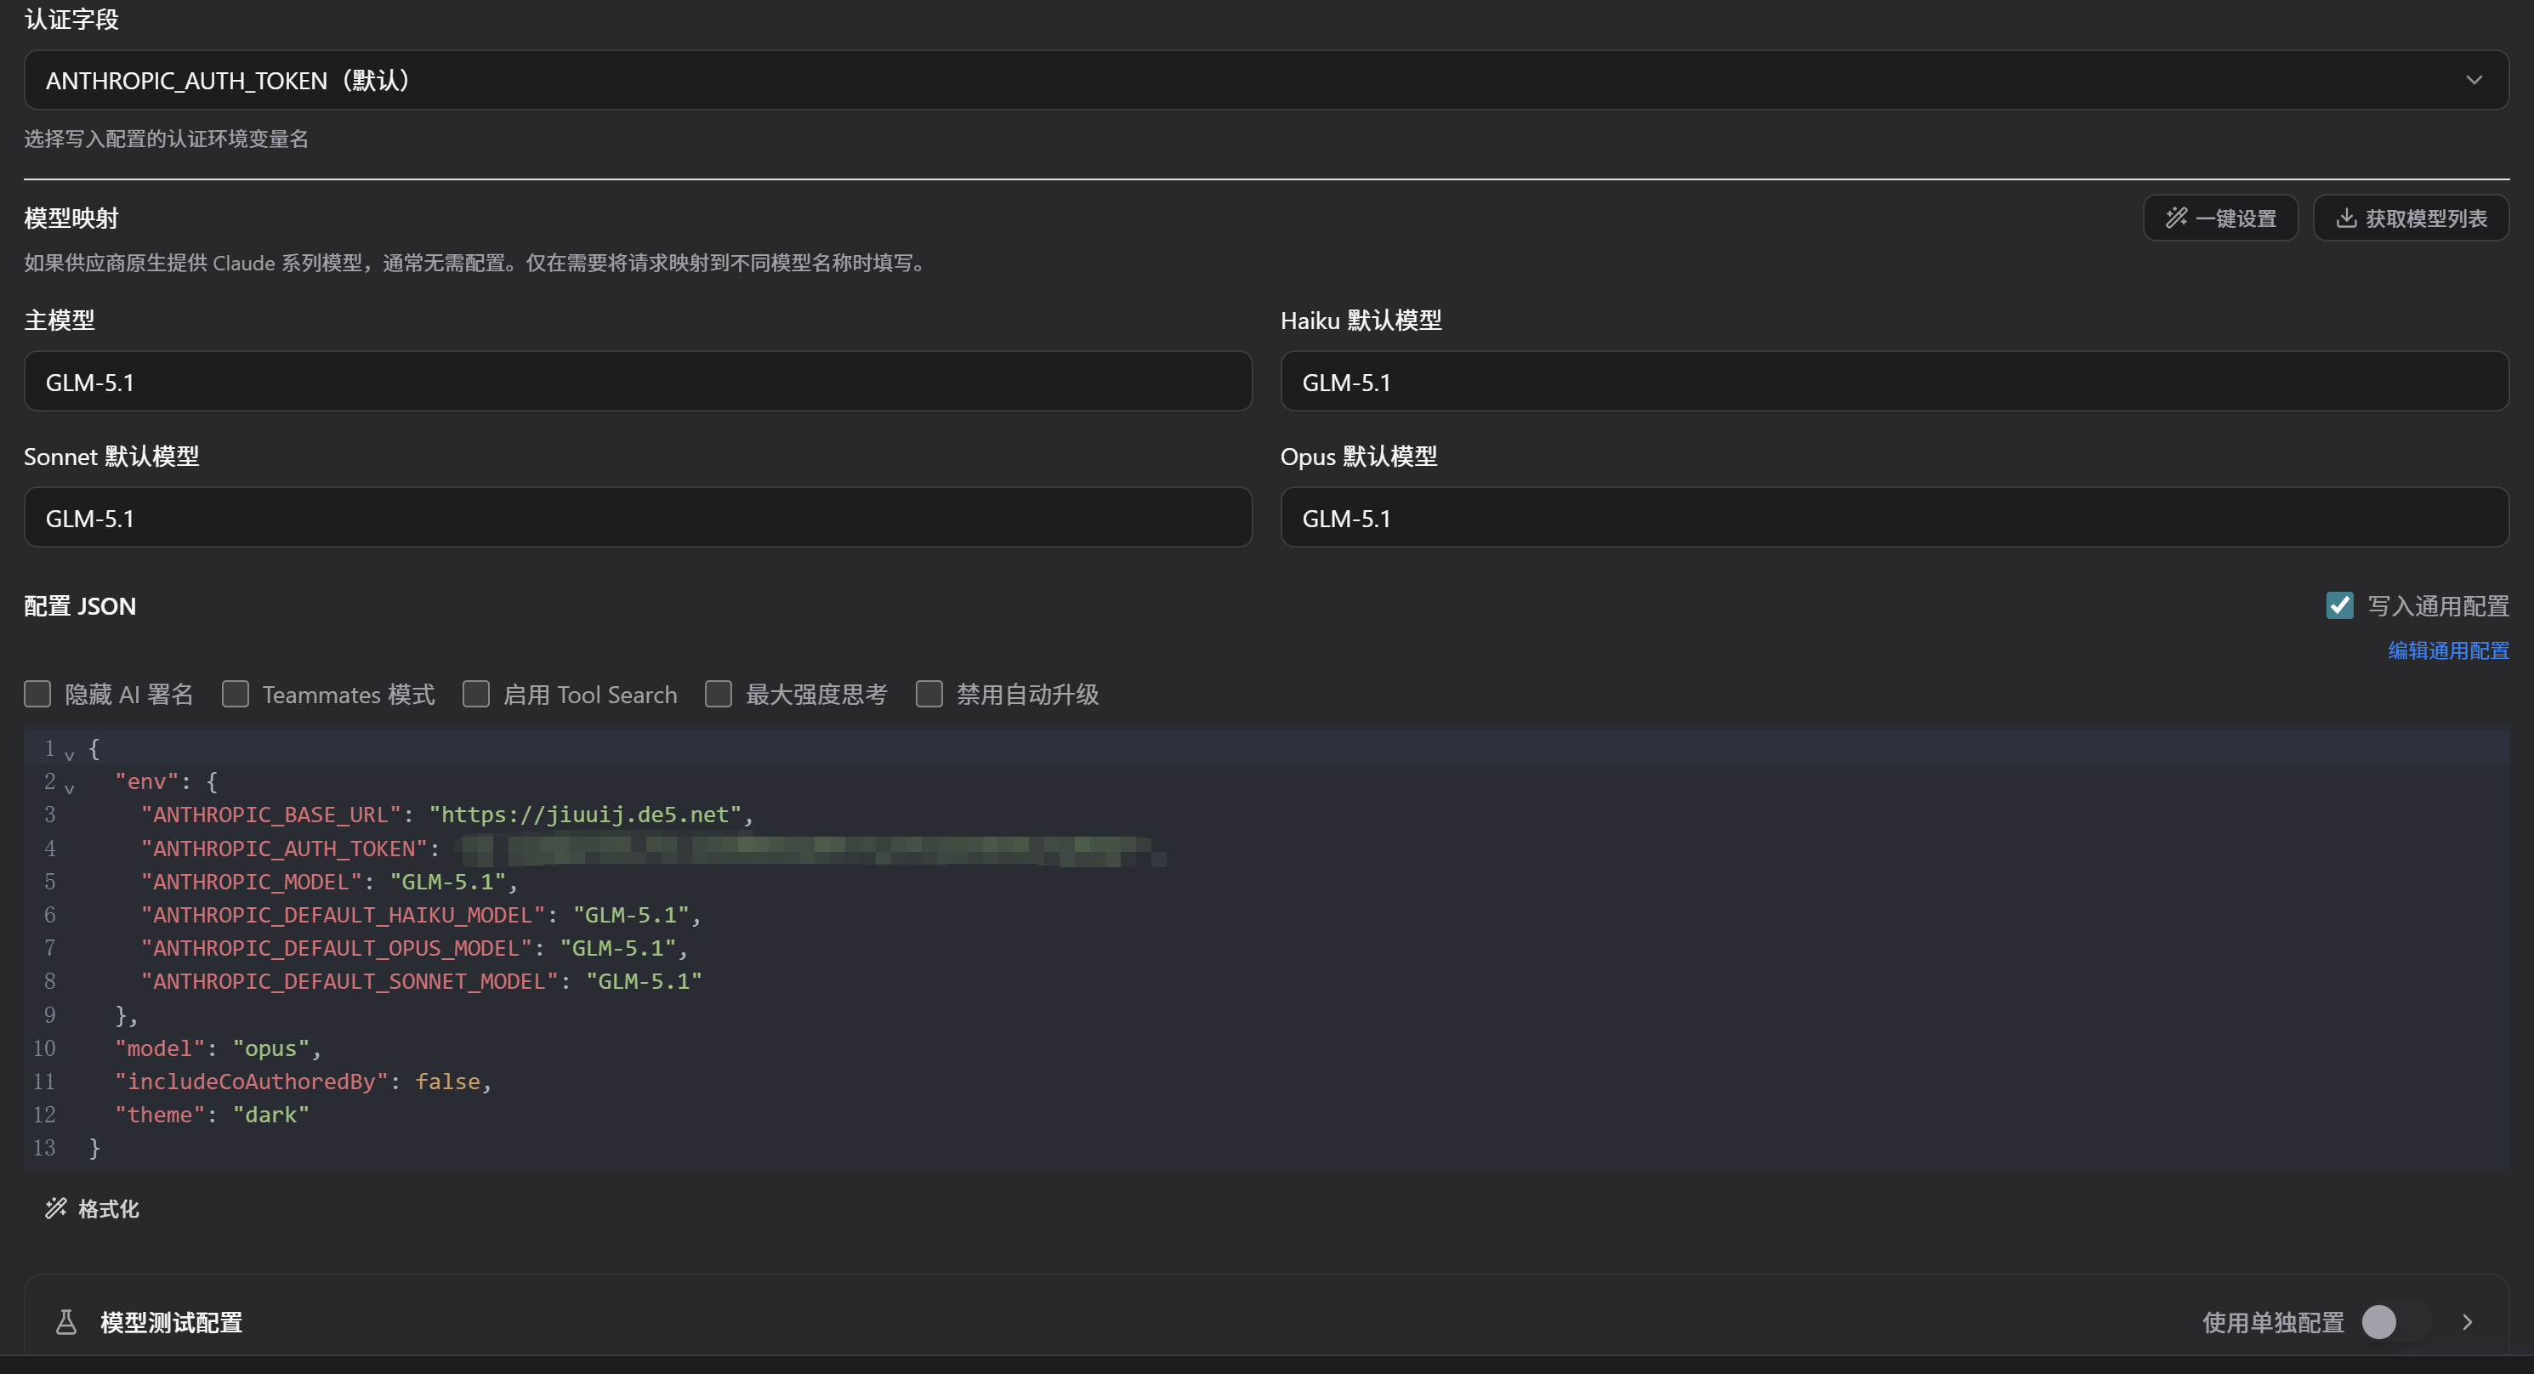The width and height of the screenshot is (2534, 1374).
Task: Check the 启用 Tool Search option
Action: pos(476,695)
